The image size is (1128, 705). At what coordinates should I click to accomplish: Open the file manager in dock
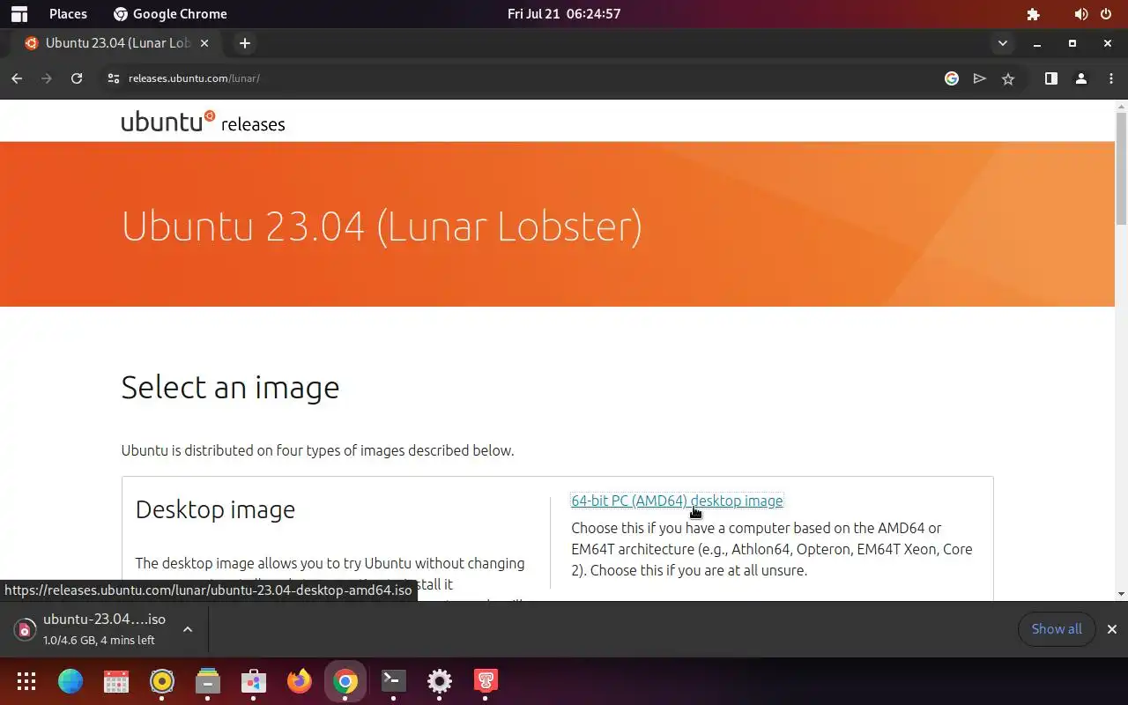click(208, 681)
